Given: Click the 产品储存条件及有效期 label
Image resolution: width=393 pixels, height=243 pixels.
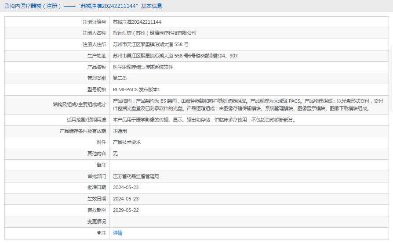Looking at the screenshot, I should pos(83,131).
